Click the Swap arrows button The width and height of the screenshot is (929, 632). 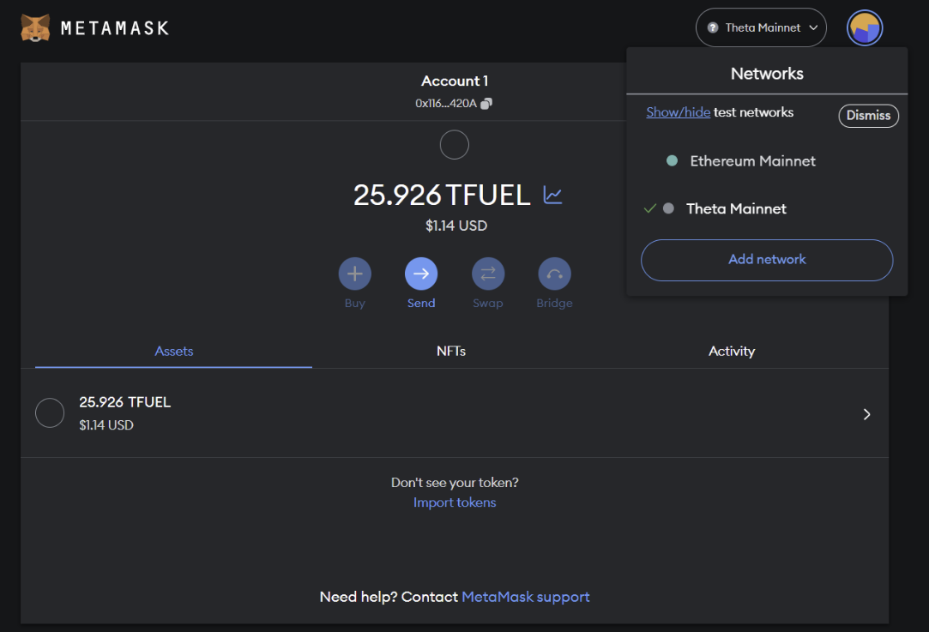pos(488,274)
